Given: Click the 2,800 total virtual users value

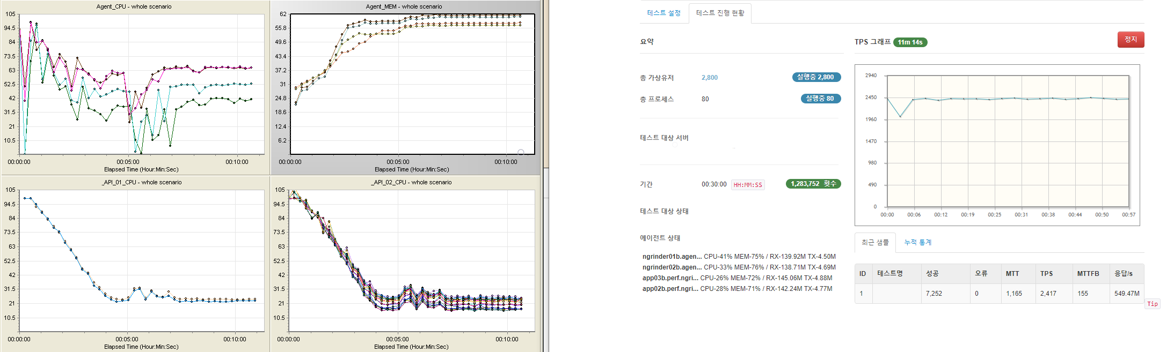Looking at the screenshot, I should coord(709,78).
